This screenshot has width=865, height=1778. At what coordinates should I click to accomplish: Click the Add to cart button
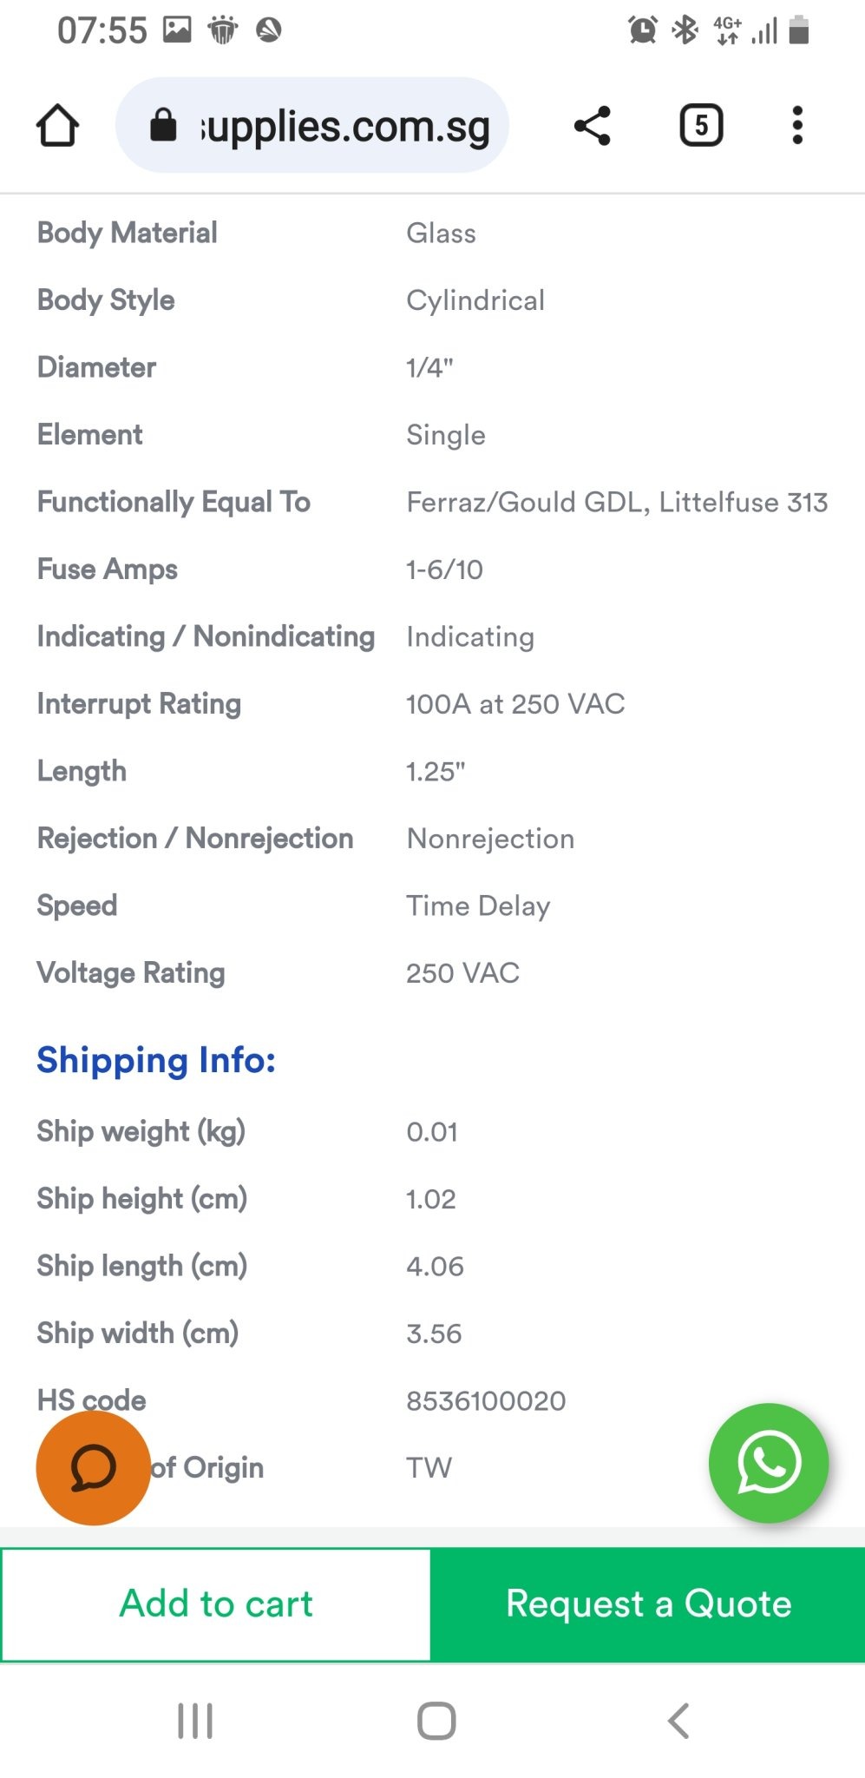tap(216, 1604)
